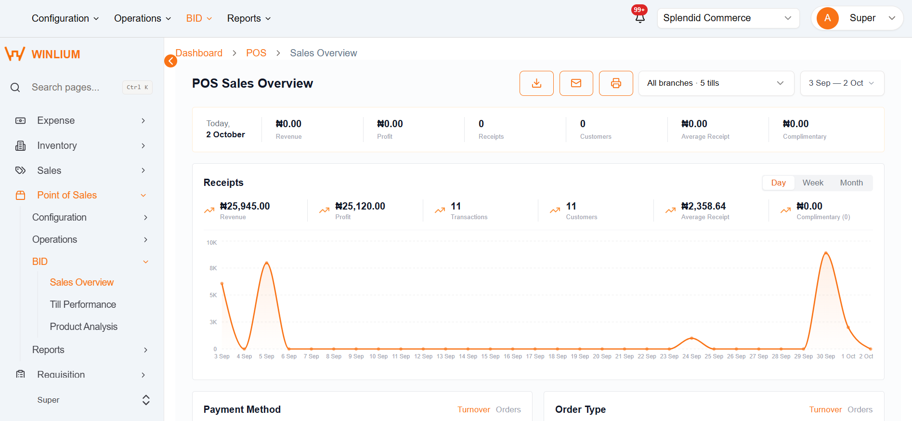Image resolution: width=912 pixels, height=421 pixels.
Task: Click the Requisition sidebar icon
Action: coord(20,374)
